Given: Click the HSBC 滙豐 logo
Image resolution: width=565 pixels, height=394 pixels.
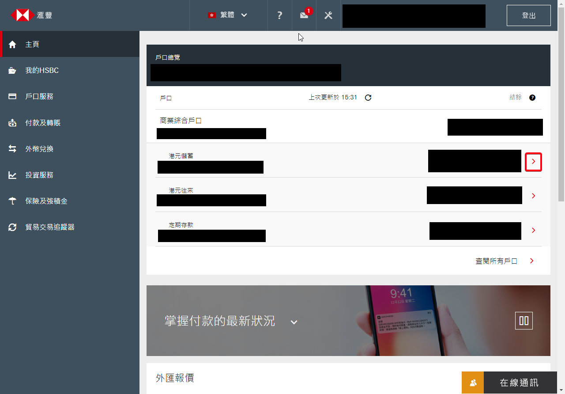Looking at the screenshot, I should pos(31,15).
